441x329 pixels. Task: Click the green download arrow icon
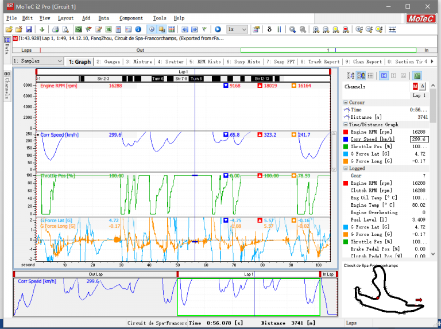(42, 29)
